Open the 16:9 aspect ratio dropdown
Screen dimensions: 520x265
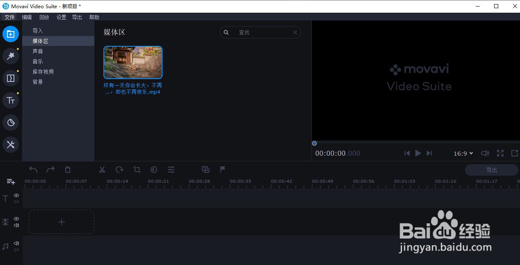[463, 153]
